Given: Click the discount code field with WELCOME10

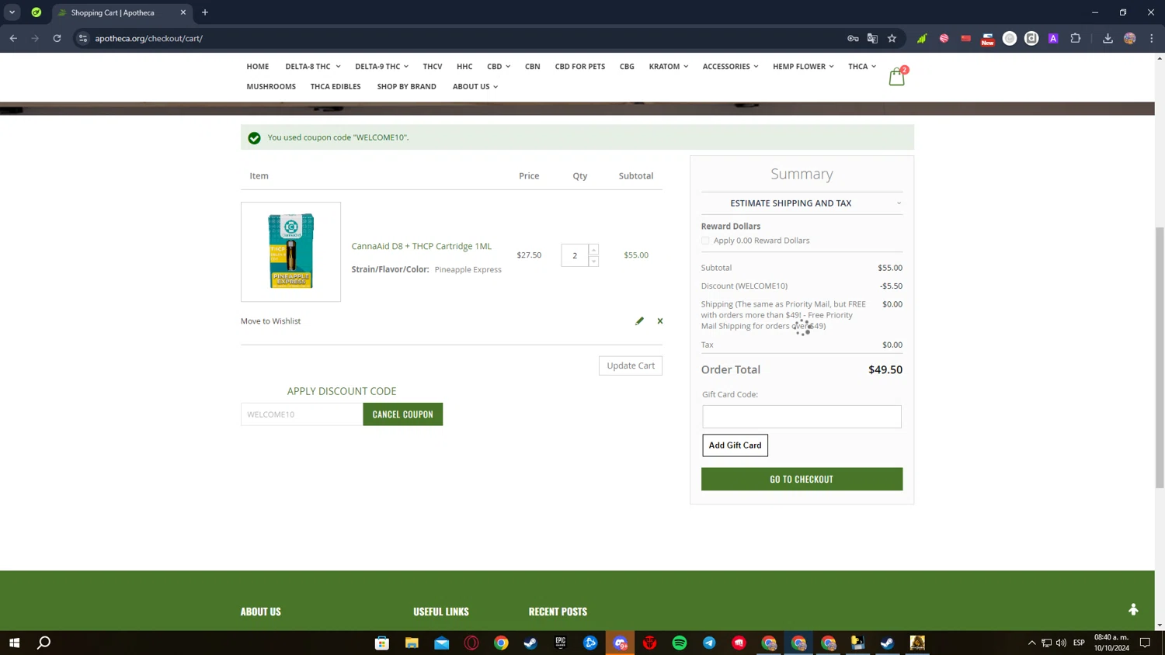Looking at the screenshot, I should (x=301, y=414).
